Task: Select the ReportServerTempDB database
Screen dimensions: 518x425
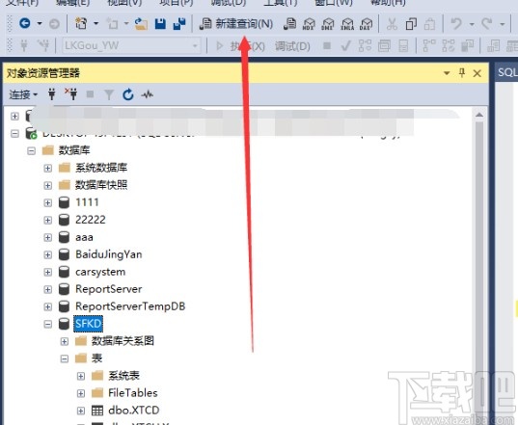Action: point(130,306)
